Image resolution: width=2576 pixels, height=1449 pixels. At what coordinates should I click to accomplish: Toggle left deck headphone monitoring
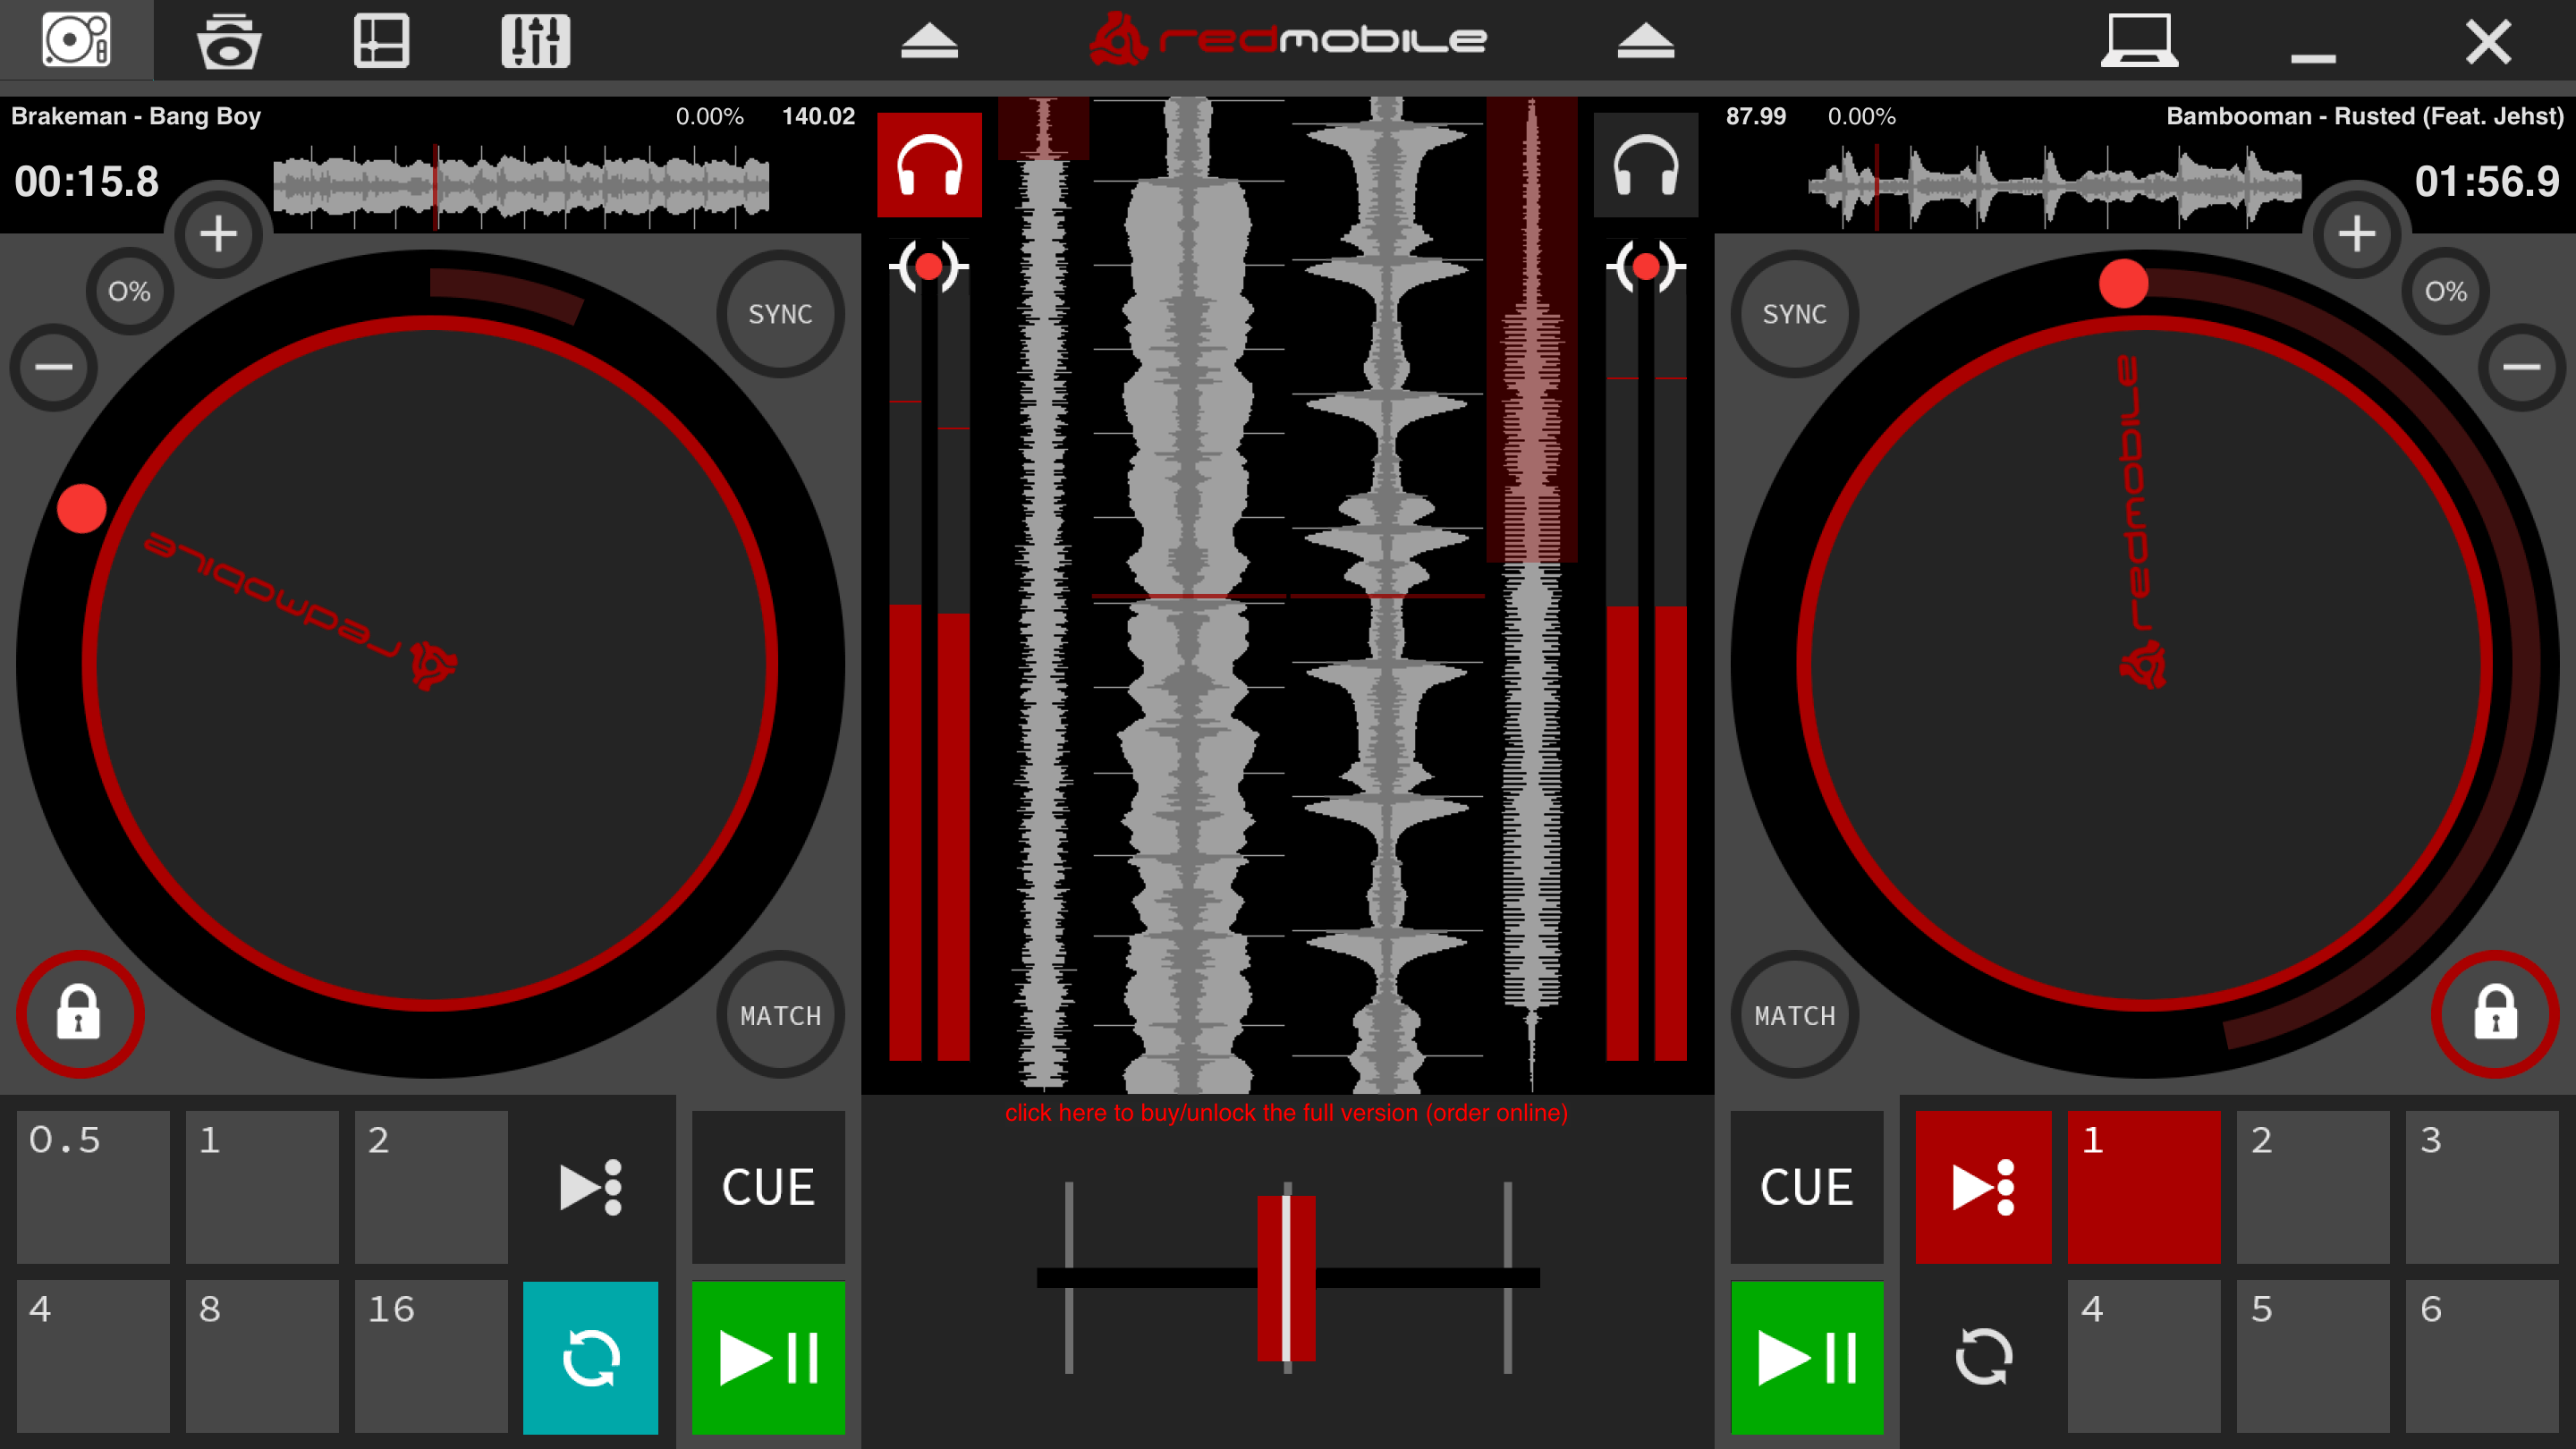[x=929, y=165]
